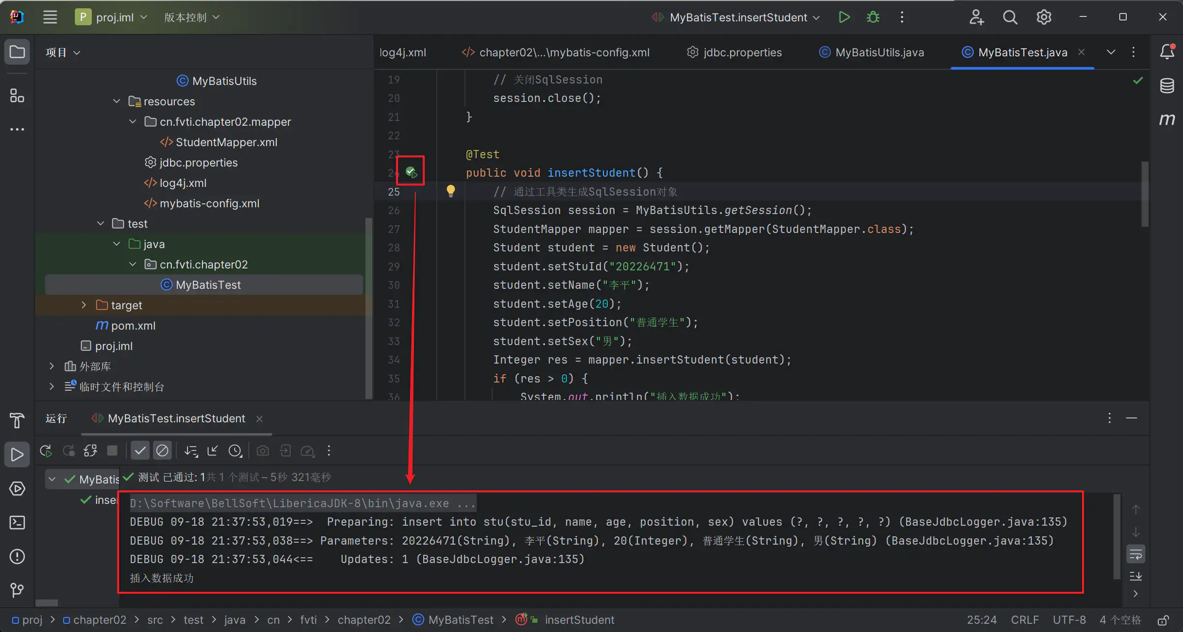Open the Project tool window folder icon

pyautogui.click(x=17, y=52)
